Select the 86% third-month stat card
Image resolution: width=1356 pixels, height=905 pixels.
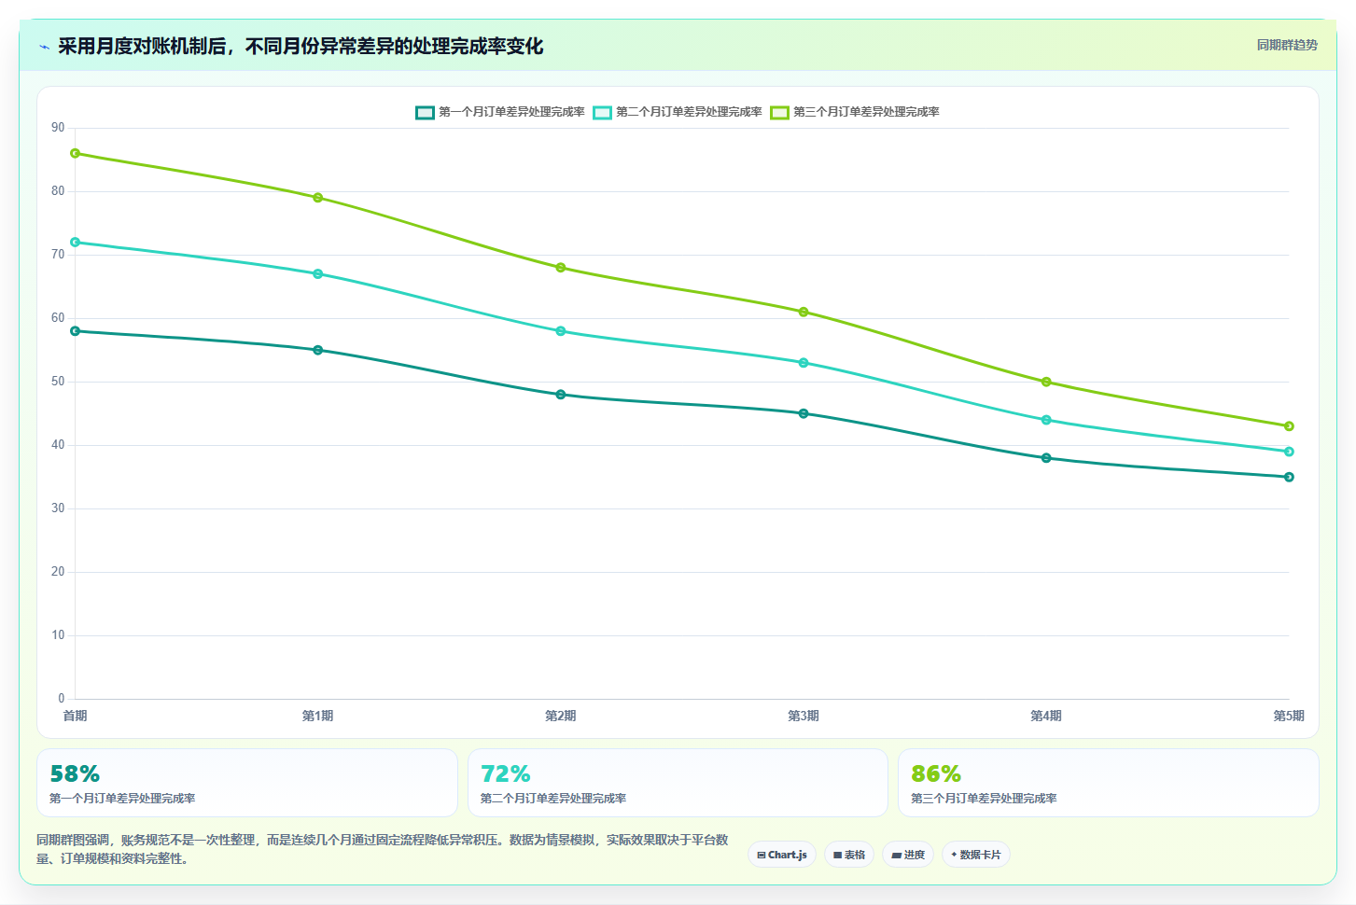click(1109, 783)
